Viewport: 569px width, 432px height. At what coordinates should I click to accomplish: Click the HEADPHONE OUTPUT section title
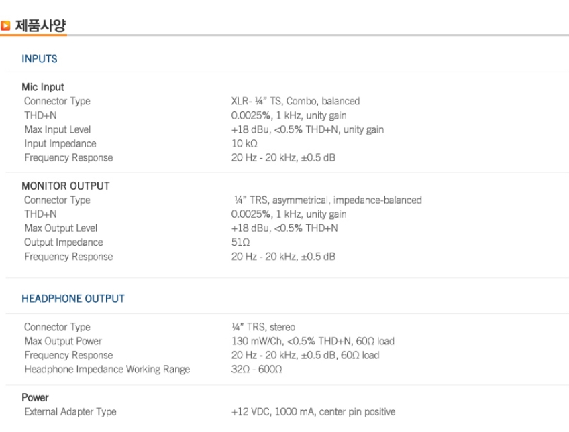(x=73, y=299)
